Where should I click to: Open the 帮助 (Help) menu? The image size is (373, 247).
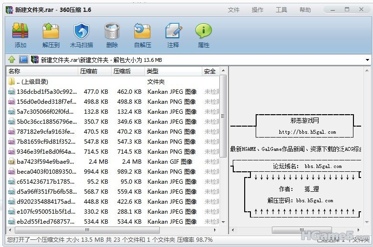coord(305,10)
